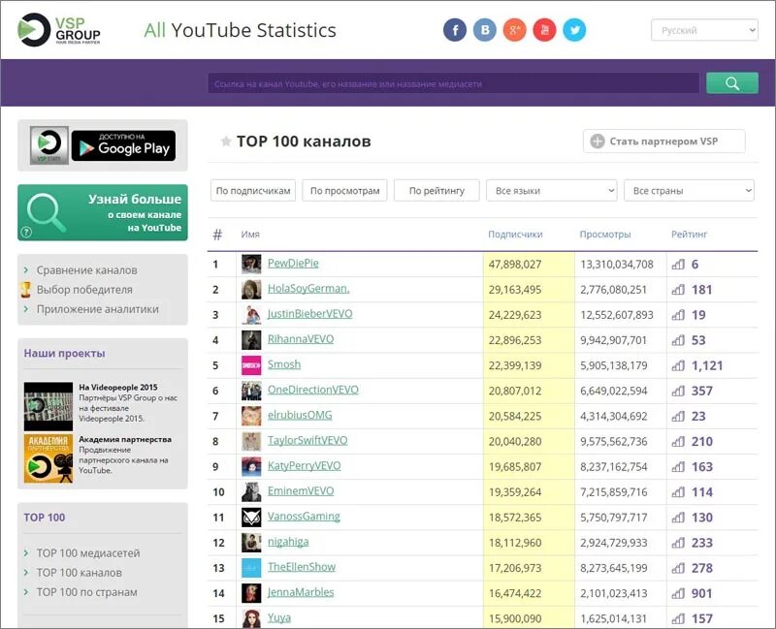
Task: Open the JustinBieberVEVO channel link
Action: tap(309, 313)
